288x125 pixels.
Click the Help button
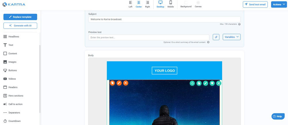click(278, 116)
